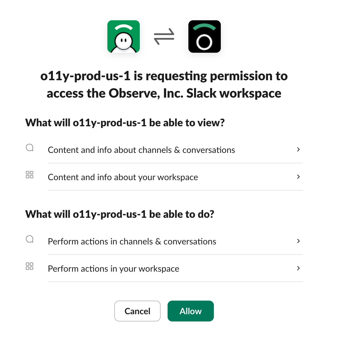
Task: Click the permission request heading title
Action: pos(164,85)
